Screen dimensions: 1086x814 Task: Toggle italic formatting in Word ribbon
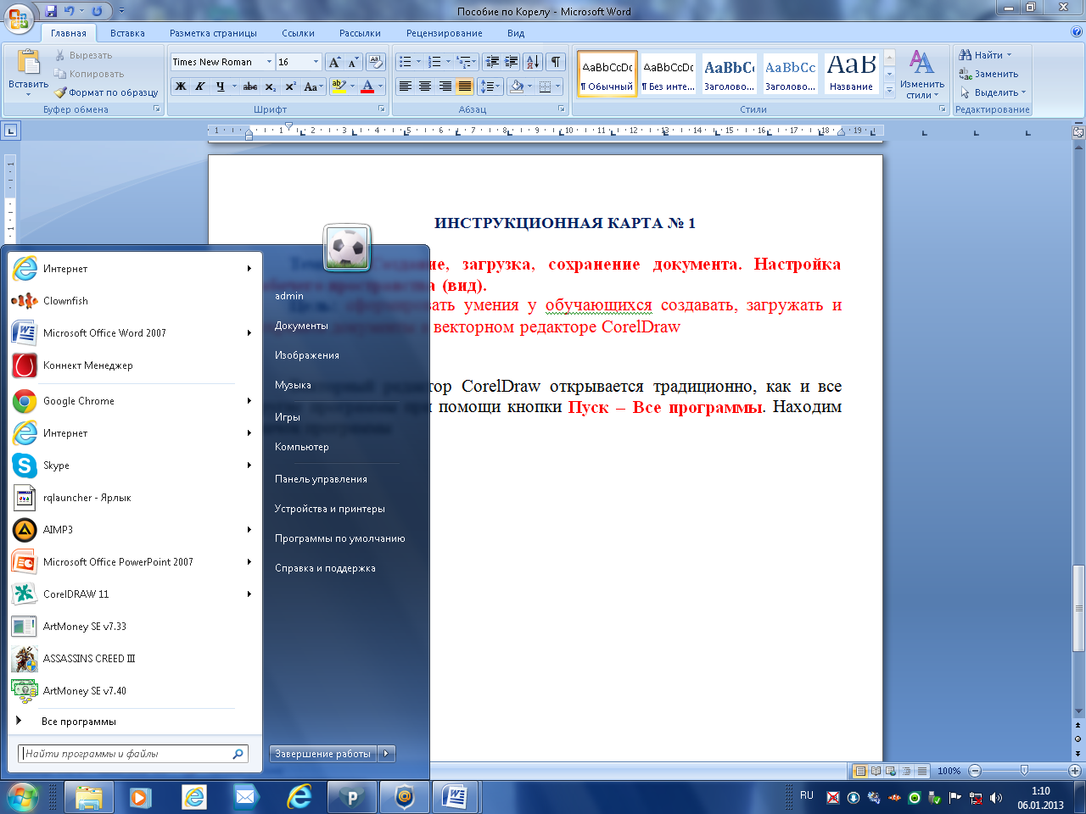pyautogui.click(x=200, y=86)
